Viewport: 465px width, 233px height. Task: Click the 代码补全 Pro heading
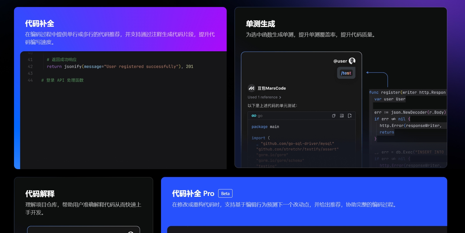click(193, 194)
